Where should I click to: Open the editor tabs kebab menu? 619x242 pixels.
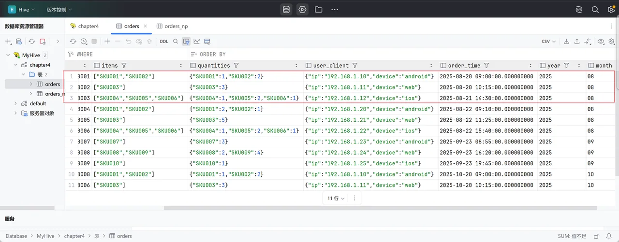(611, 26)
